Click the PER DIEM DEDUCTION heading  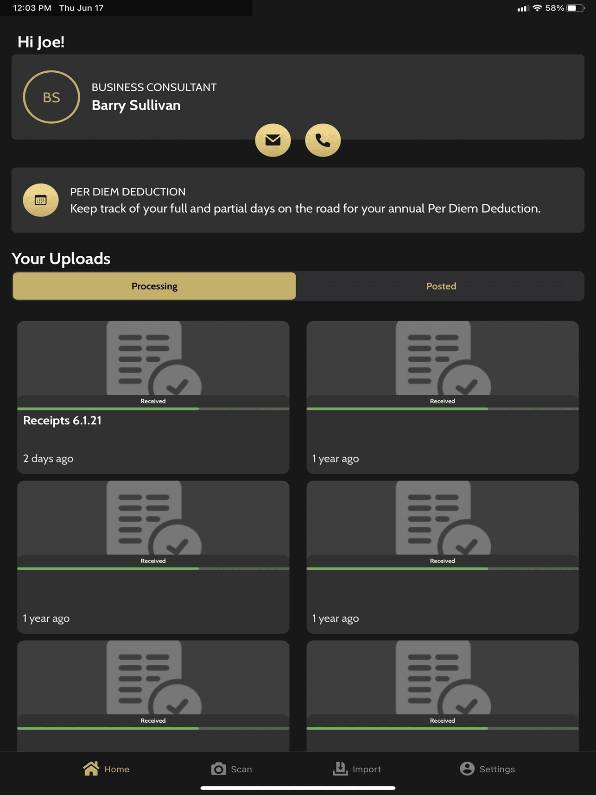coord(128,191)
